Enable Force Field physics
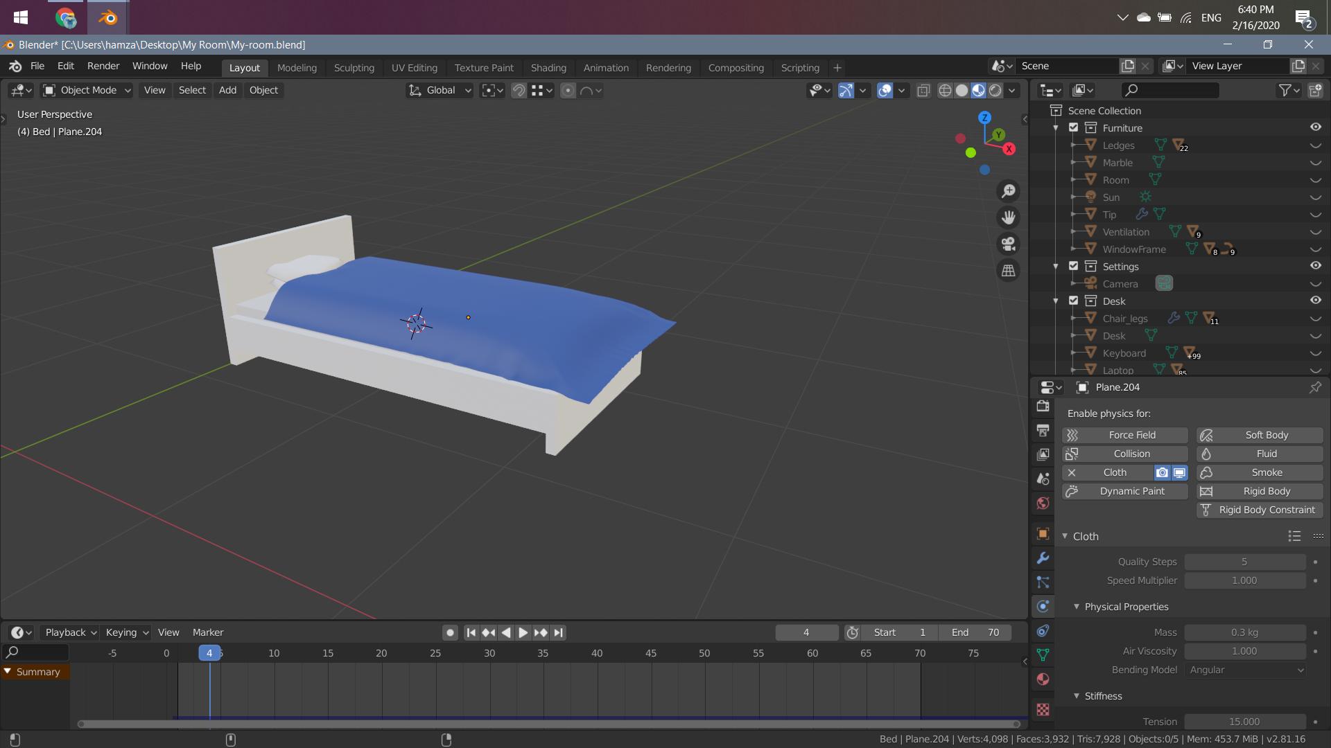This screenshot has width=1331, height=748. 1125,435
